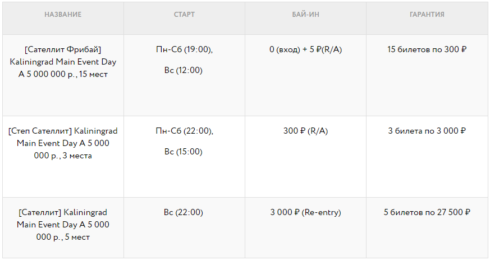Image resolution: width=490 pixels, height=260 pixels.
Task: Click the СТАРТ column header
Action: 184,15
